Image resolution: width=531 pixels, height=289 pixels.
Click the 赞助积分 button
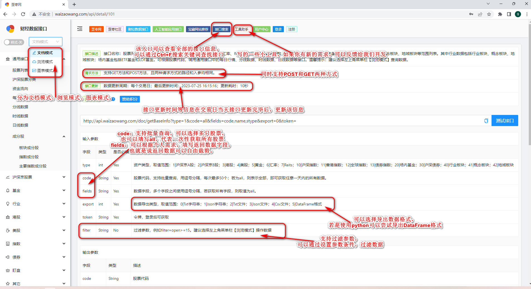click(130, 99)
